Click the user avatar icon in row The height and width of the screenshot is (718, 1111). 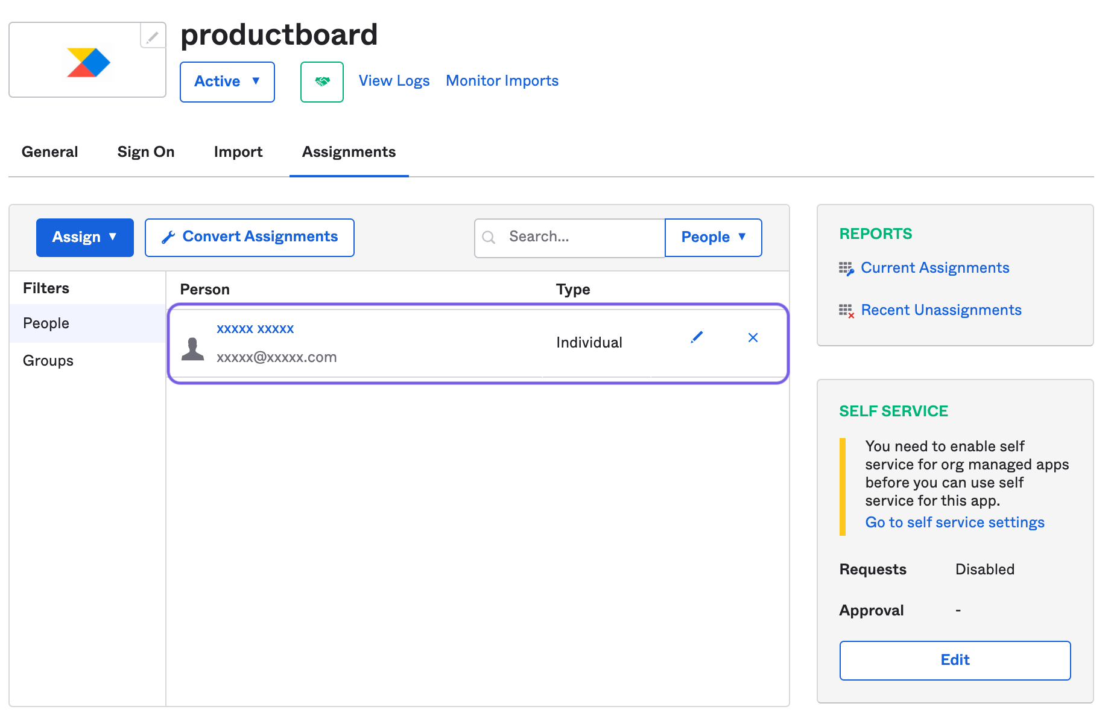193,349
